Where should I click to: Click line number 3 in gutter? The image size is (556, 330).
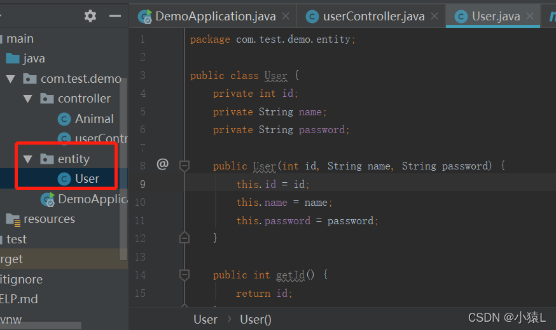[142, 75]
